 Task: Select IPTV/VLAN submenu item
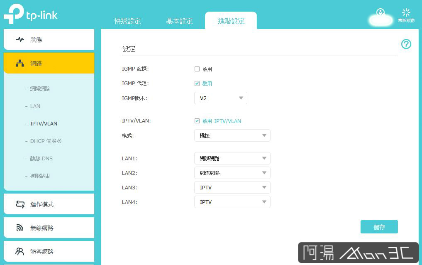[44, 124]
